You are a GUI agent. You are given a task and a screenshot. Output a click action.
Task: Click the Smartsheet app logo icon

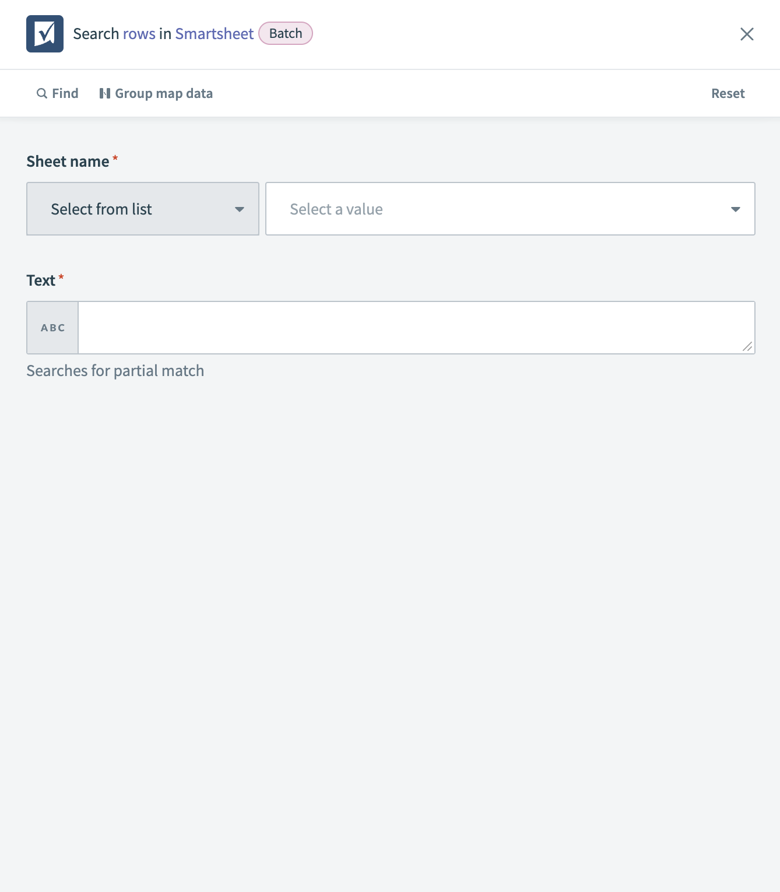(45, 34)
